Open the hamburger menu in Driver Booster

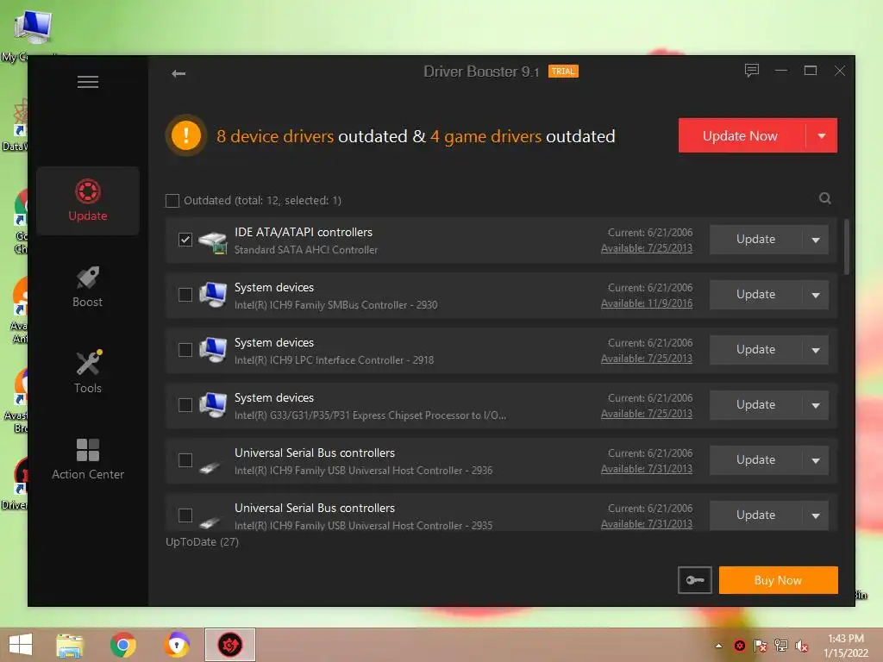[88, 82]
